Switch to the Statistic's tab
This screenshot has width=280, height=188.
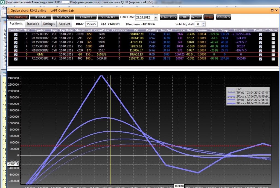pos(33,24)
